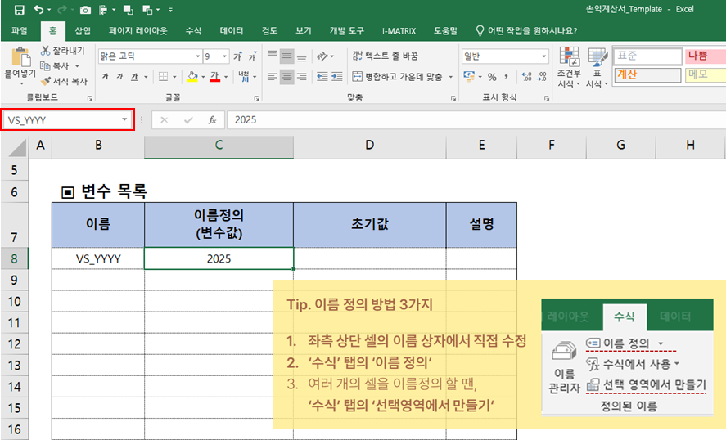Click the percent style icon
Viewport: 726px width, 440px height.
[492, 77]
